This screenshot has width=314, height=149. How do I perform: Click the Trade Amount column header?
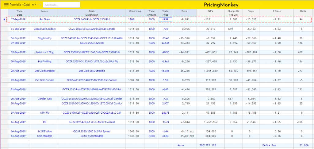pyautogui.click(x=151, y=13)
